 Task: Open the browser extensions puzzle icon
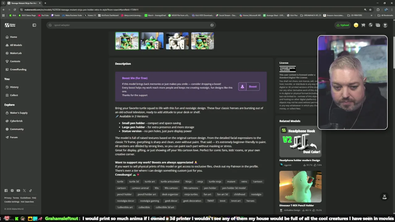[x=378, y=10]
